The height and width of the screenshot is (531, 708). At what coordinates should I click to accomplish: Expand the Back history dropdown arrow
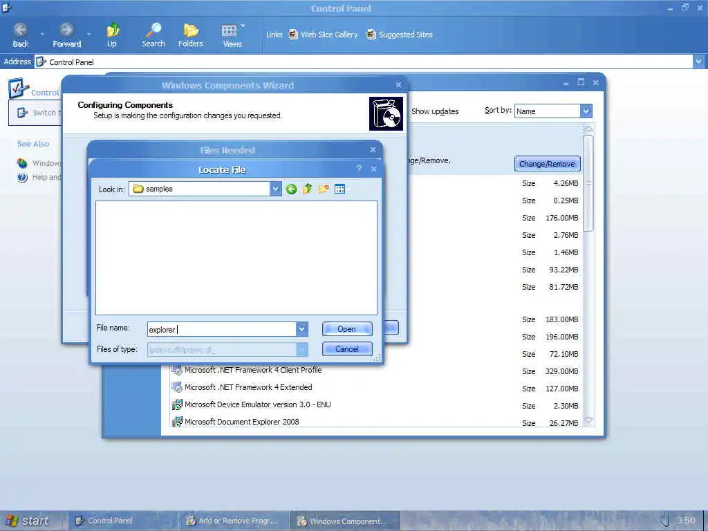[x=42, y=34]
